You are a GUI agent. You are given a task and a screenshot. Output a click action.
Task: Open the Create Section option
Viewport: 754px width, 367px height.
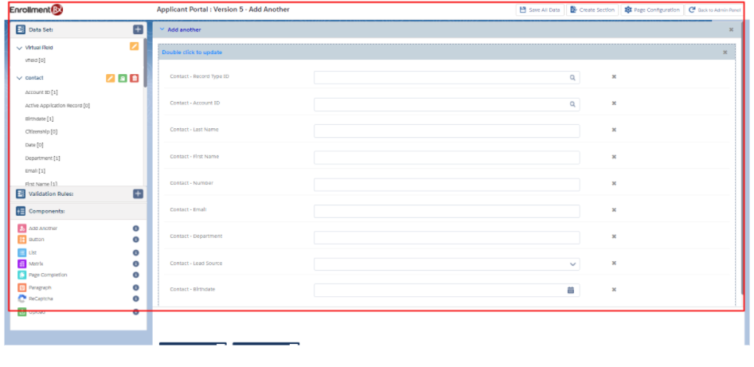coord(592,10)
